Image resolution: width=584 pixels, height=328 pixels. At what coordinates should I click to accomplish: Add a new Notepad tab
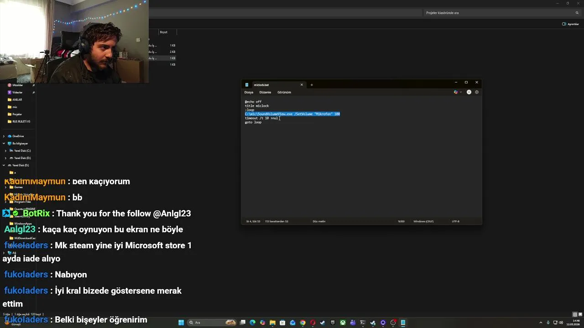[312, 85]
